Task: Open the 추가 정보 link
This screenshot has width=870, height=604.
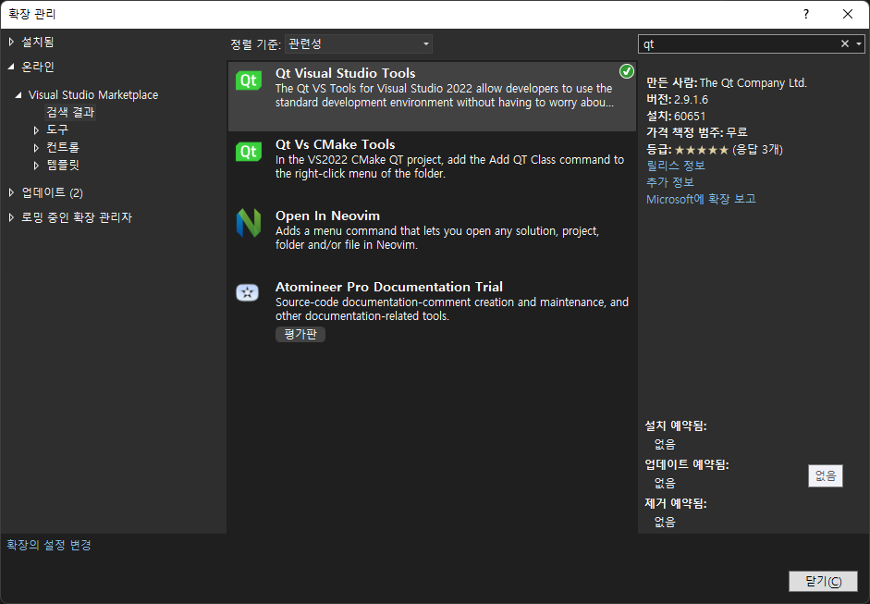Action: (669, 182)
